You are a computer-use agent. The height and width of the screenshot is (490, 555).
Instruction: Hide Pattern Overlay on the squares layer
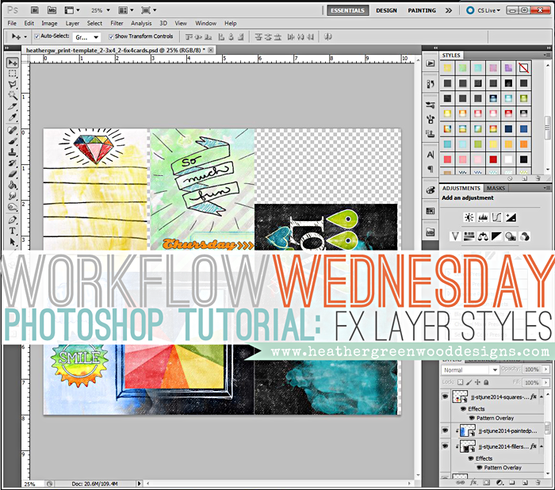click(472, 418)
